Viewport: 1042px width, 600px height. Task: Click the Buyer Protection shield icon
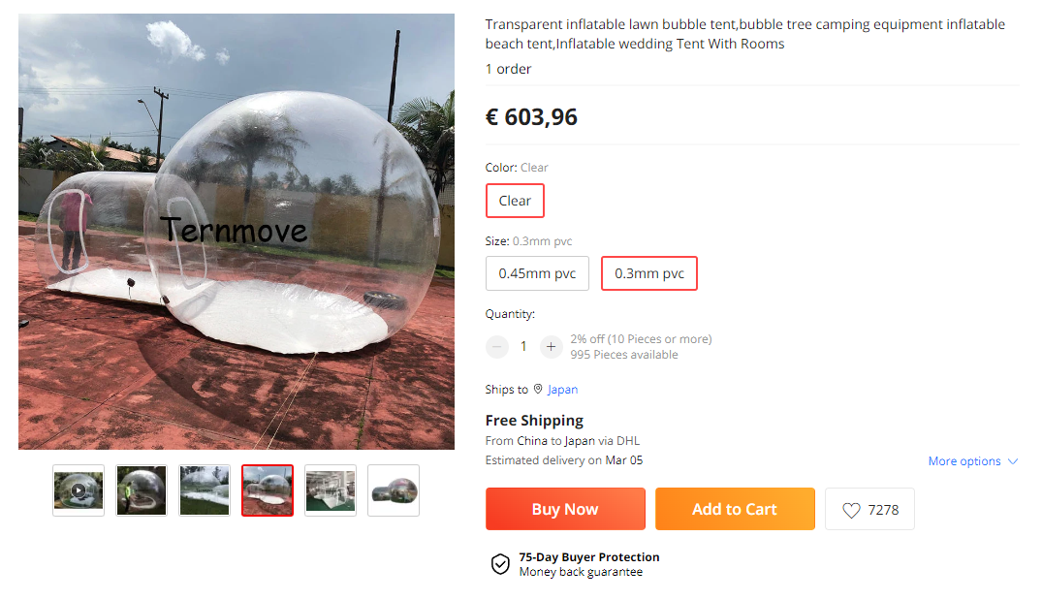(x=500, y=564)
